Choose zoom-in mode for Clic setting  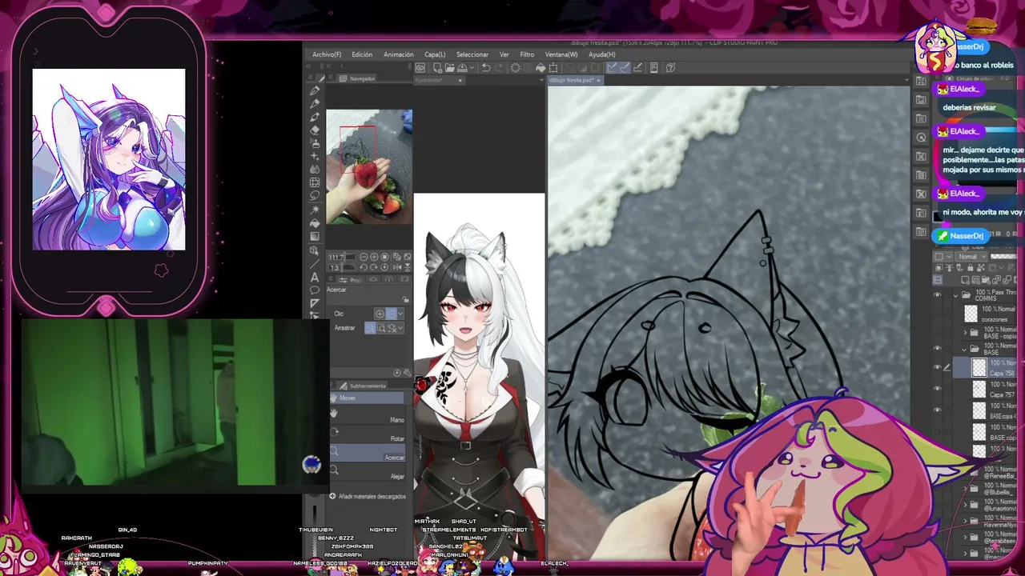[380, 314]
